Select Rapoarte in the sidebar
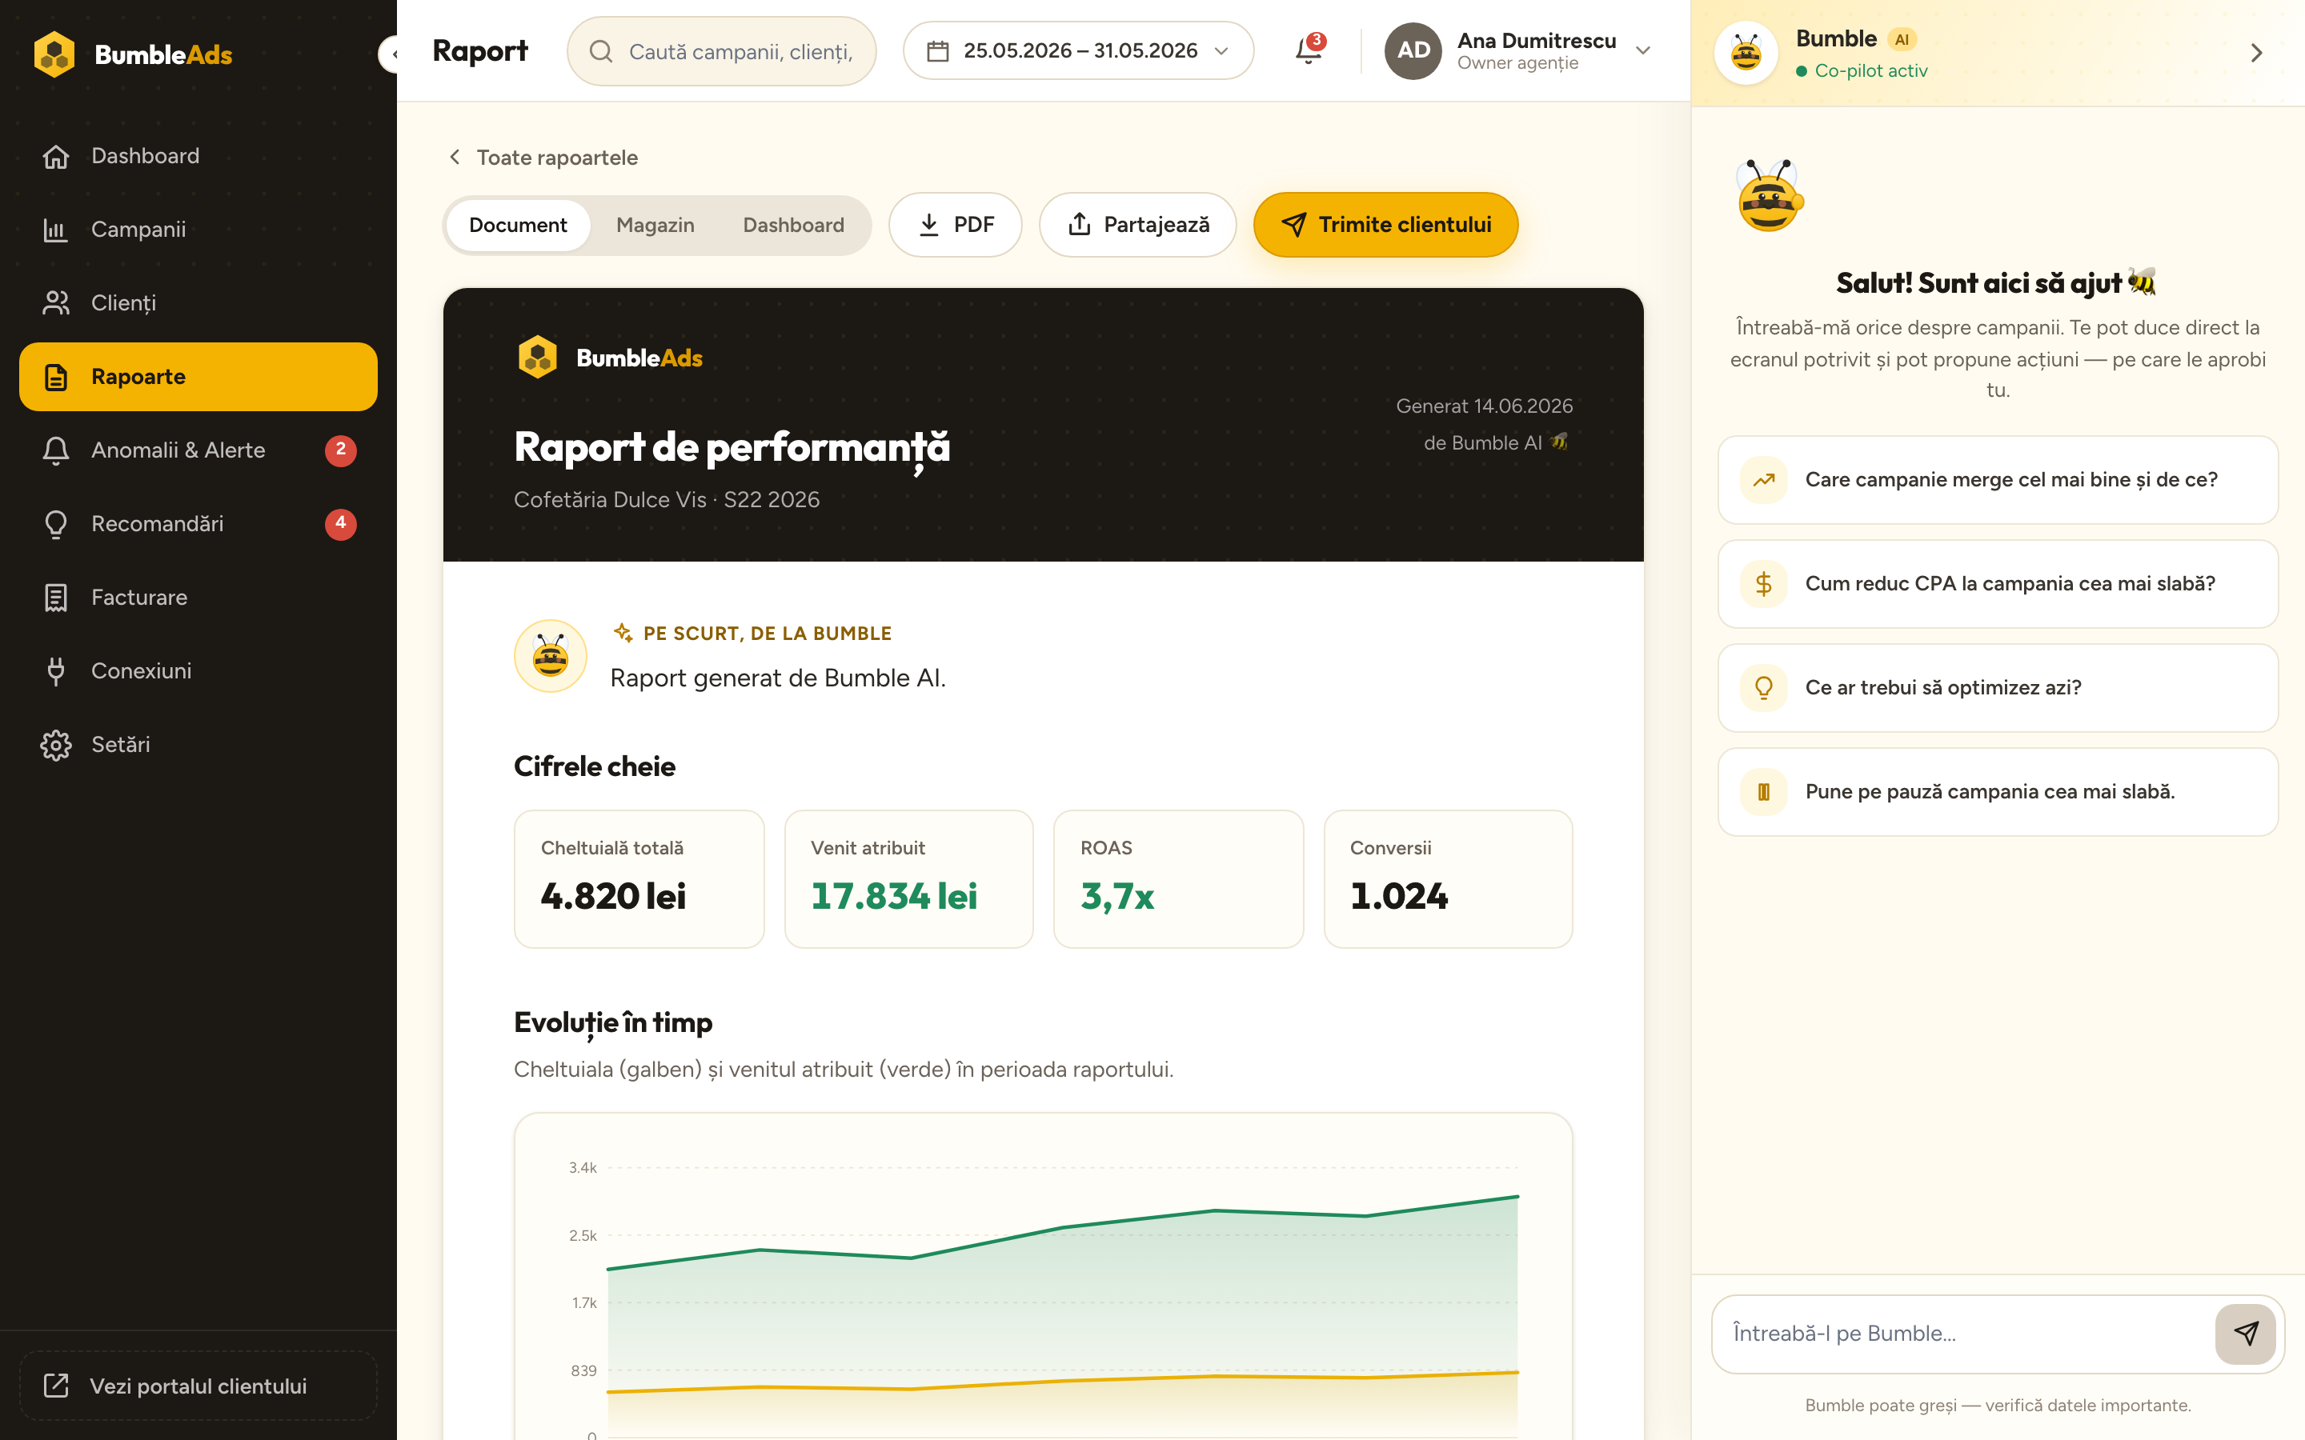Viewport: 2305px width, 1440px height. (x=198, y=376)
